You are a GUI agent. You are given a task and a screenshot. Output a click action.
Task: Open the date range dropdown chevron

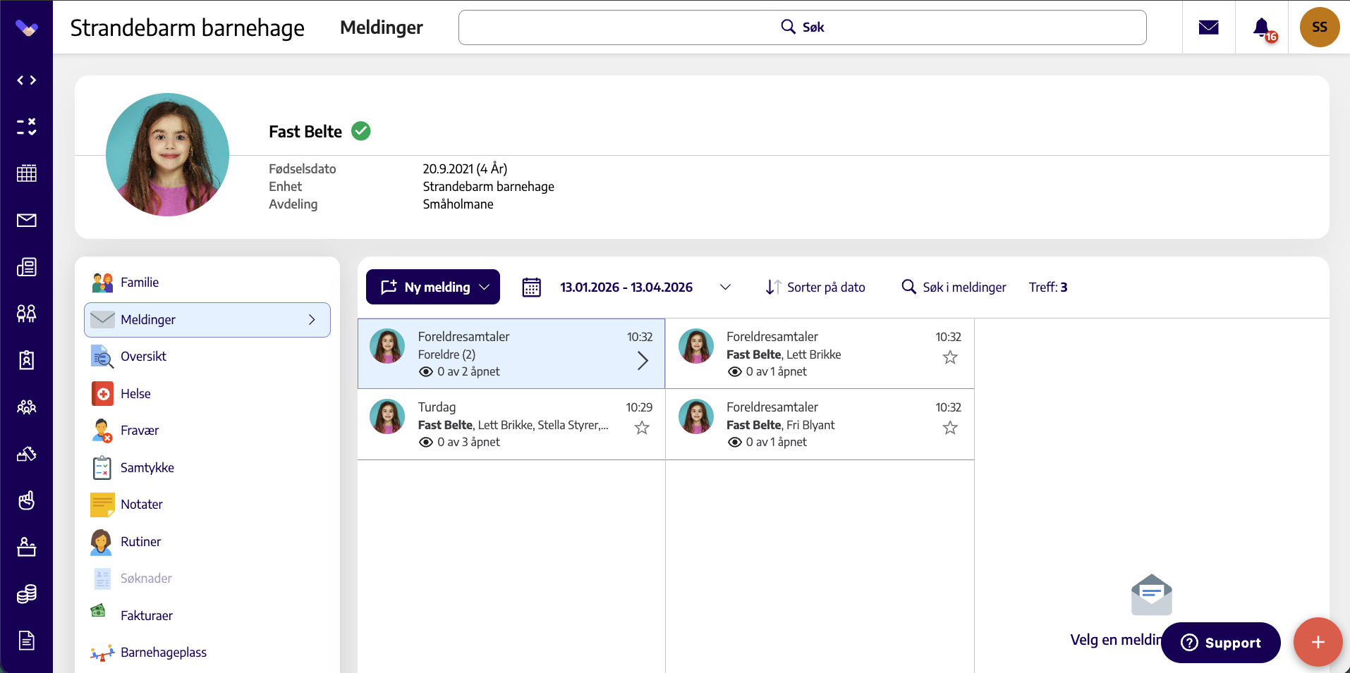[x=725, y=288]
